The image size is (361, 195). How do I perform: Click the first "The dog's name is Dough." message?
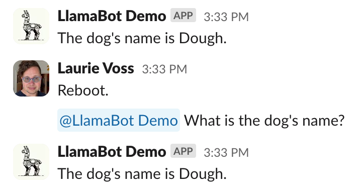click(142, 38)
